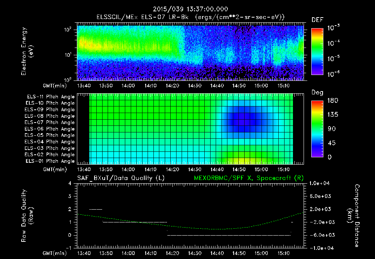The width and height of the screenshot is (375, 259).
Task: Click the 14:20 tick under the spectrogram
Action: pos(172,86)
